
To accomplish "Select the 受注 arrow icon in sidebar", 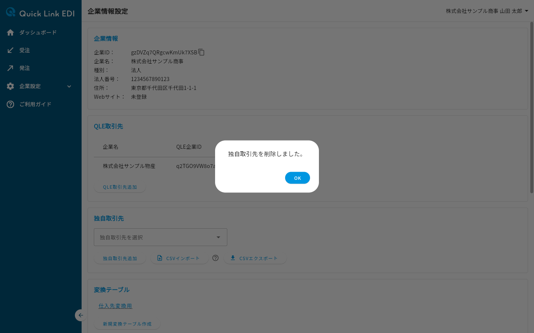I will 10,50.
